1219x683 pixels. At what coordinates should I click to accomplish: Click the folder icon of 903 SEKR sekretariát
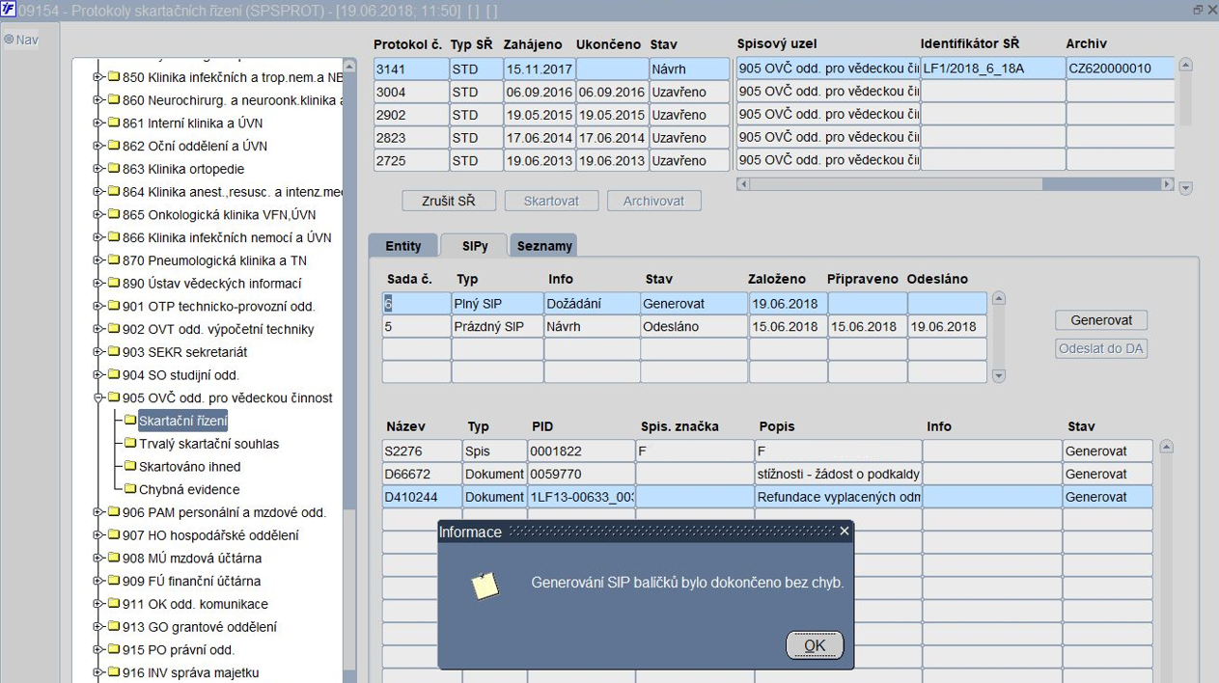[x=114, y=352]
